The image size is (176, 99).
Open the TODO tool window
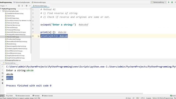point(10,96)
